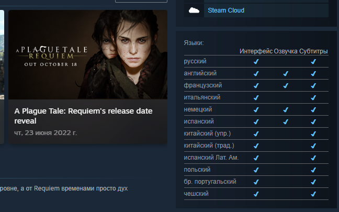Click the audio checkmark for немецкий
The image size is (339, 212).
(286, 110)
